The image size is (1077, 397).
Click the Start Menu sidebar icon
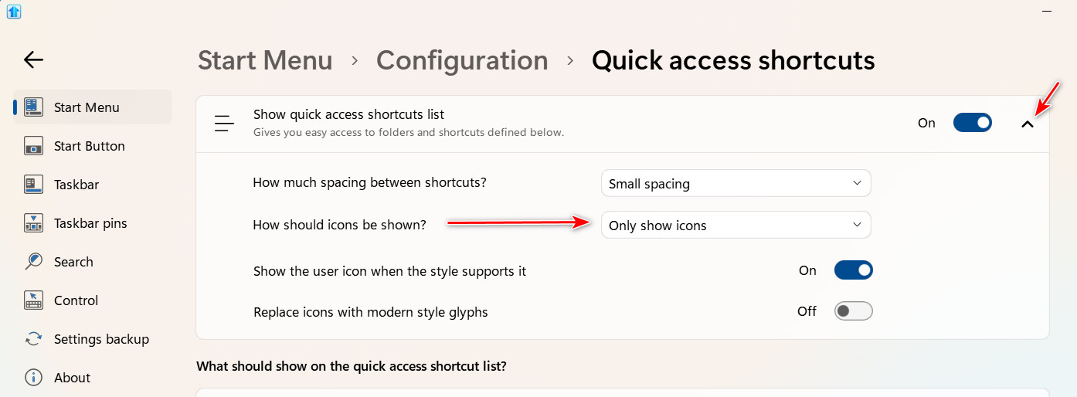click(x=33, y=107)
